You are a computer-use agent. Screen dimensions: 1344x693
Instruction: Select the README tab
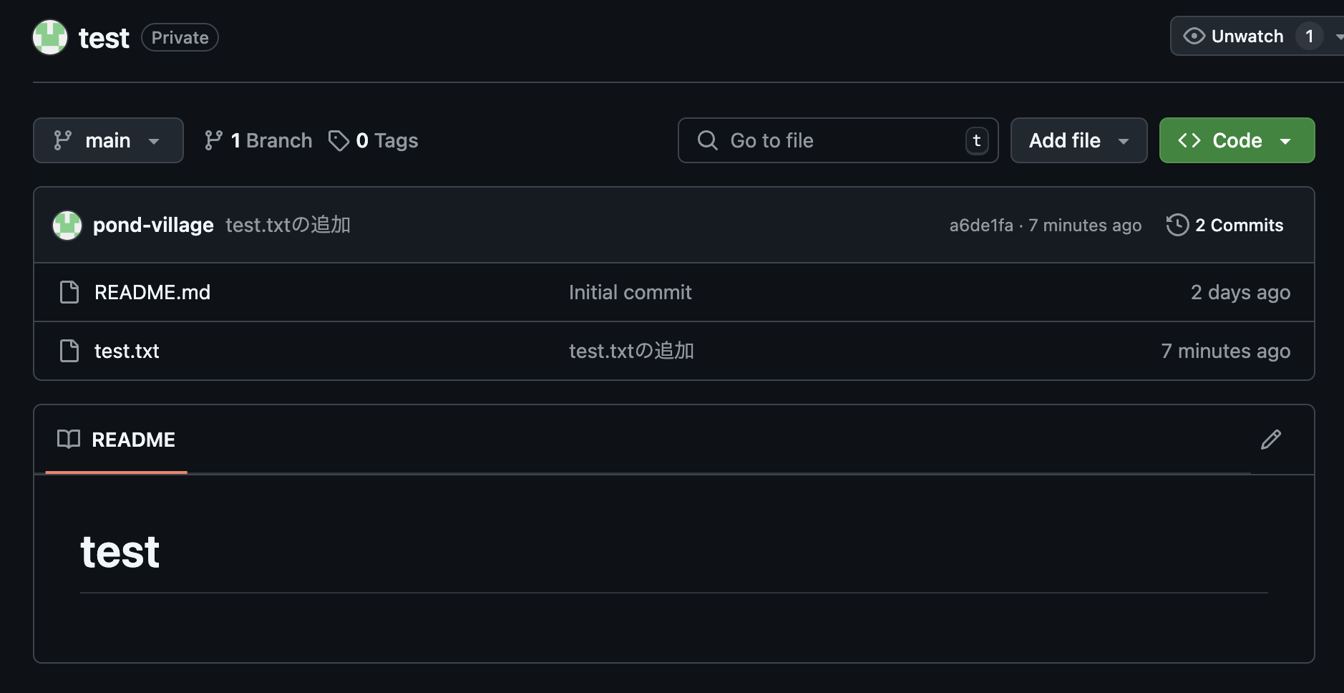[x=117, y=440]
